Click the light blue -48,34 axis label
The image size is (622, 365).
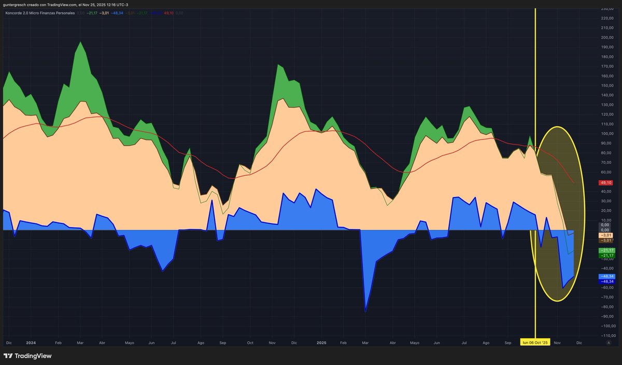(x=607, y=276)
